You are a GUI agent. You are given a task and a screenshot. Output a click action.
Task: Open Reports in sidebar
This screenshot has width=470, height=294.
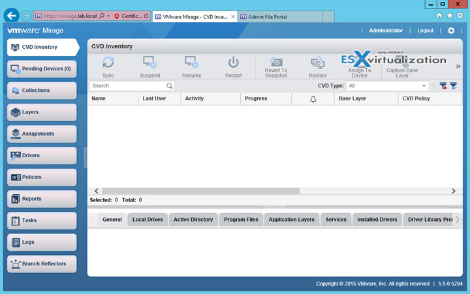42,199
